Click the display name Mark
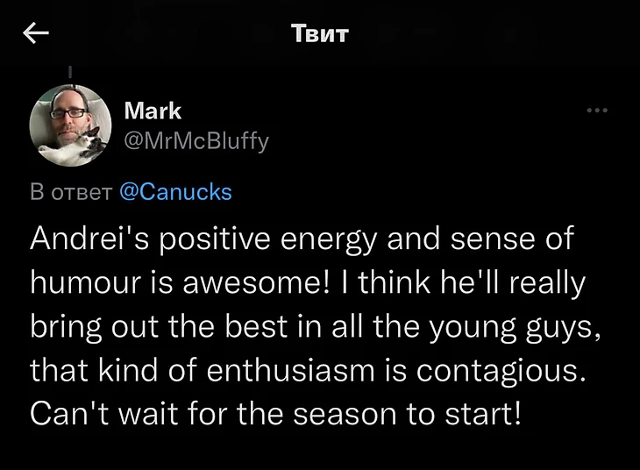This screenshot has width=640, height=470. [153, 110]
